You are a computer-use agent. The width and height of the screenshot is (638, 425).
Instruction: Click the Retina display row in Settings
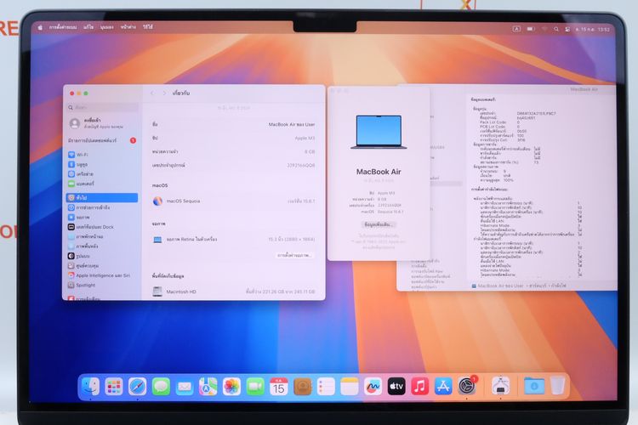point(234,240)
